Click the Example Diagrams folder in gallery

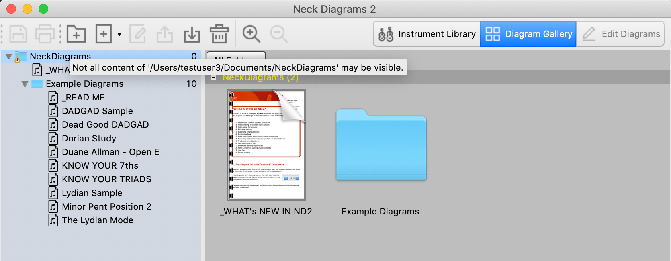coord(381,145)
